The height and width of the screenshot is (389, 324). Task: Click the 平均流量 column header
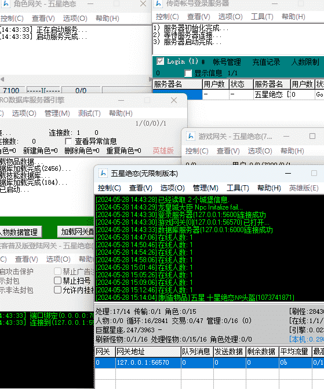[x=295, y=351]
